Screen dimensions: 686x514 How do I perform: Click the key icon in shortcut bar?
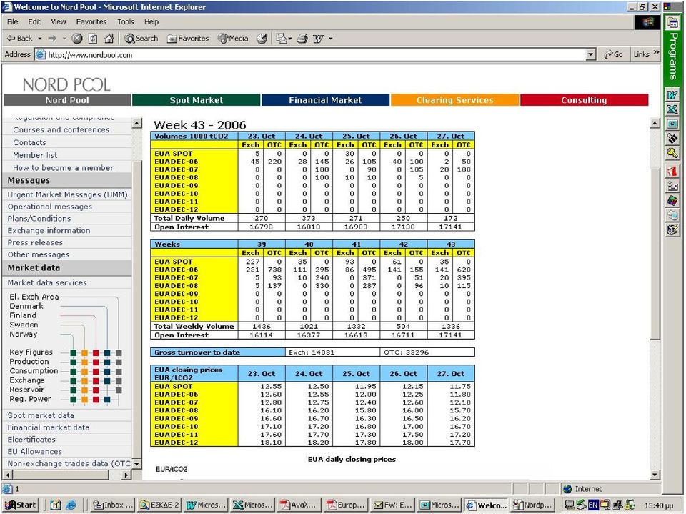point(672,153)
